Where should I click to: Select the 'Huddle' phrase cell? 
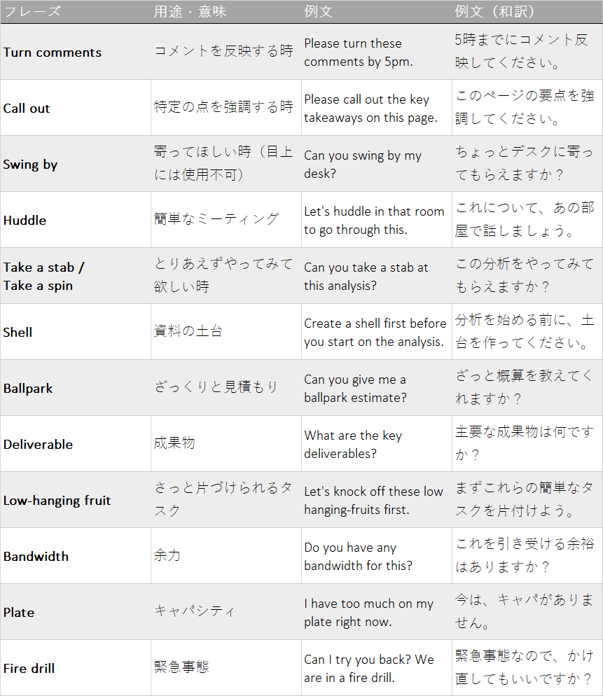point(25,221)
